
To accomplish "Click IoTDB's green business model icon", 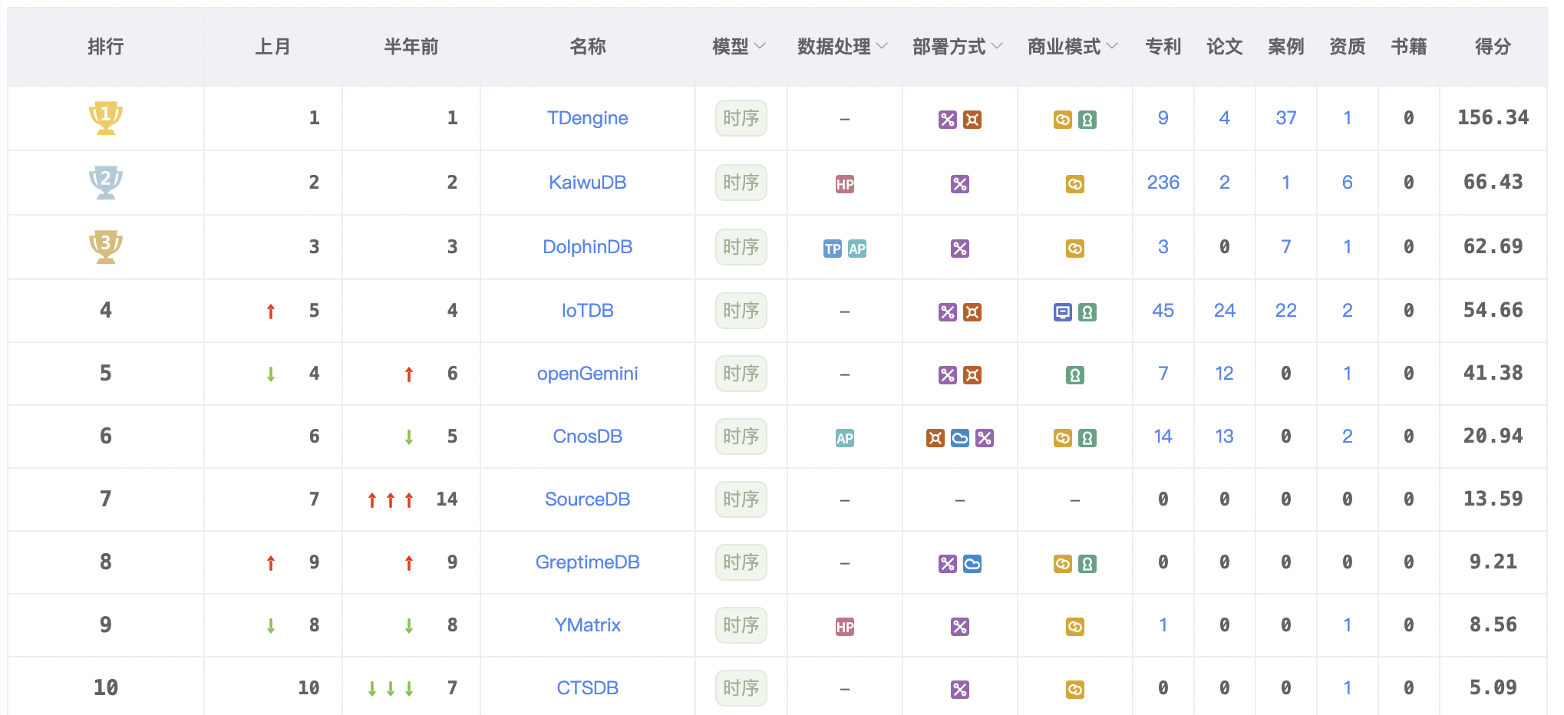I will click(x=1087, y=312).
